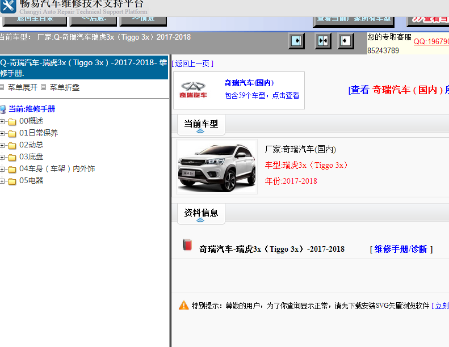
Task: Expand the 01日常保养 tree node
Action: [2, 133]
